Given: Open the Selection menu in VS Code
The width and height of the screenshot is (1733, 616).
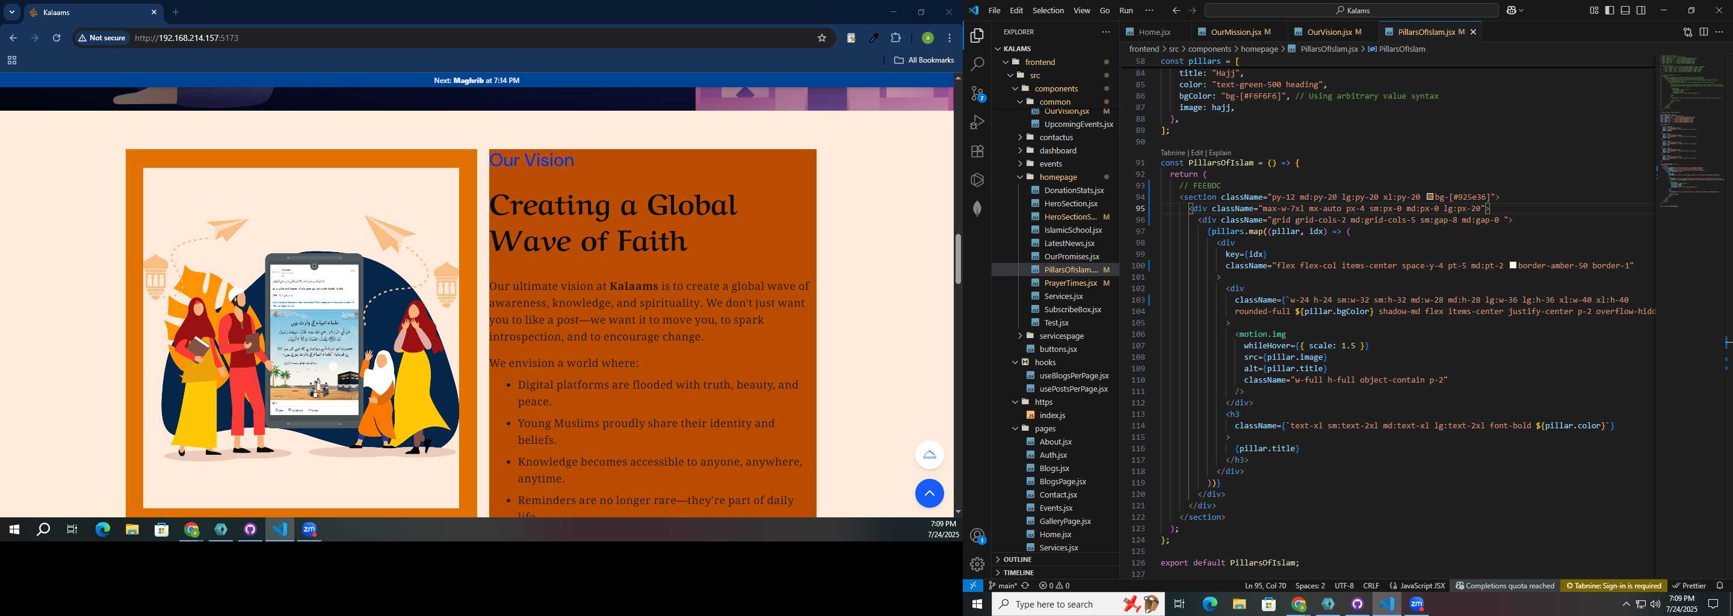Looking at the screenshot, I should coord(1048,11).
